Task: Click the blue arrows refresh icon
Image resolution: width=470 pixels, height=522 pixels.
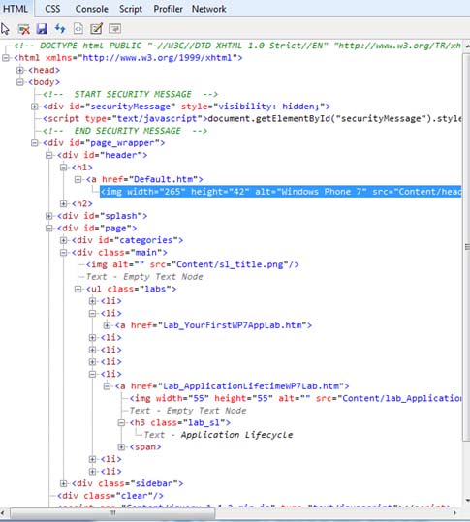Action: click(60, 29)
